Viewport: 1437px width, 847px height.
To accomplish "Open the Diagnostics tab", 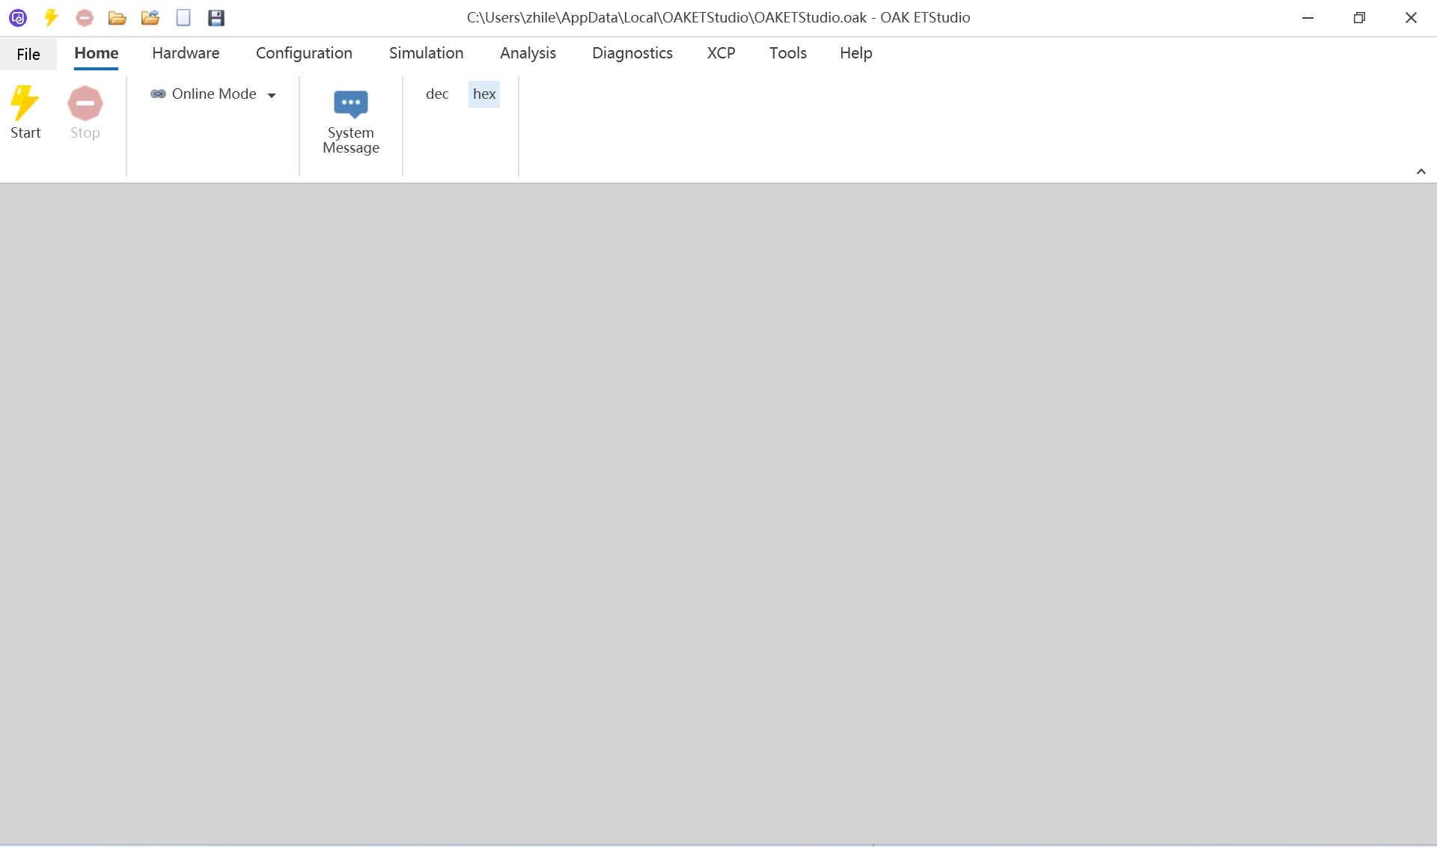I will 632,53.
